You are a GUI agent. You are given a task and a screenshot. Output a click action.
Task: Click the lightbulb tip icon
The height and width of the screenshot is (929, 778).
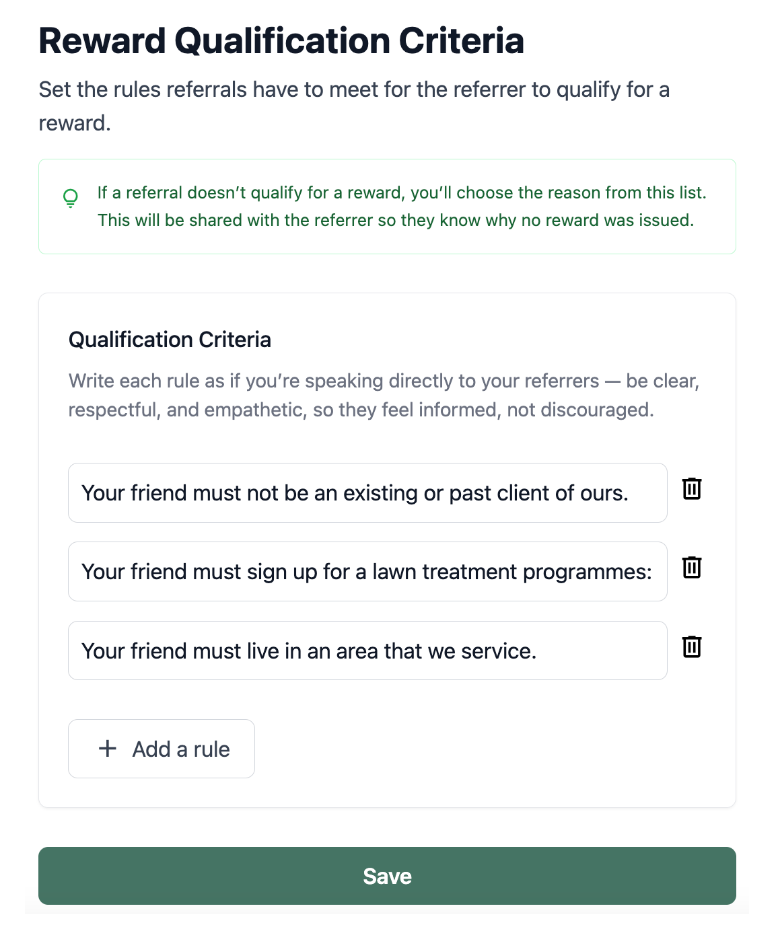[69, 198]
